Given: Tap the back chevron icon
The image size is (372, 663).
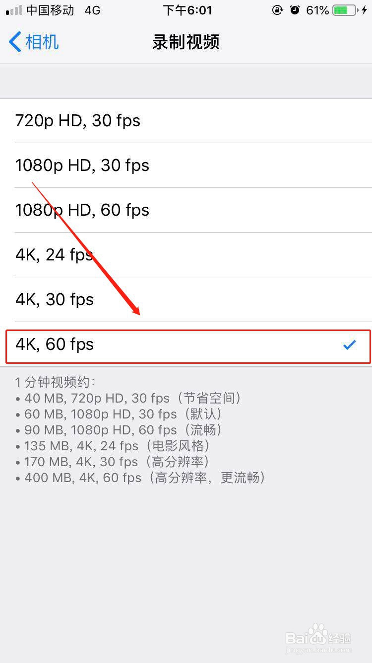Looking at the screenshot, I should [14, 42].
